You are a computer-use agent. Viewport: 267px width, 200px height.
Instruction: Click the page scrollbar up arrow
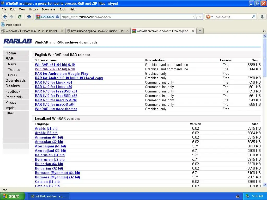[265, 36]
